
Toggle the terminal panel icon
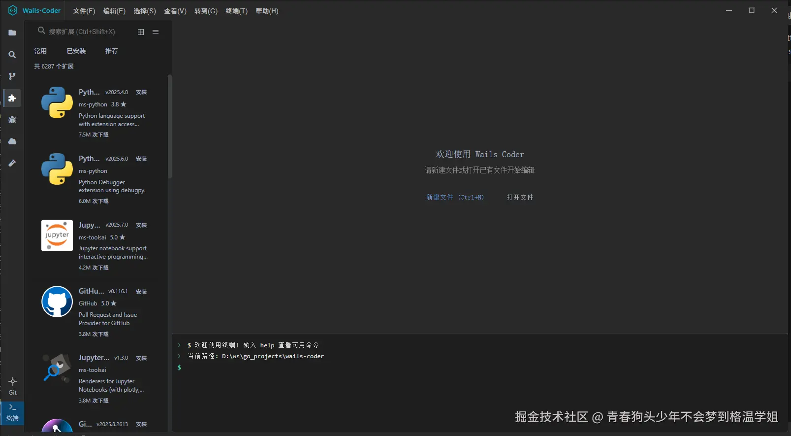pyautogui.click(x=12, y=412)
